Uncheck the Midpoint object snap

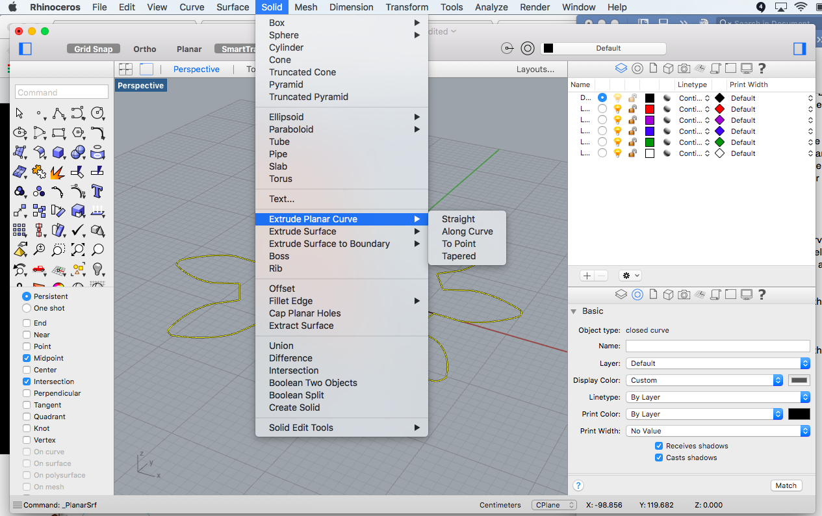[27, 358]
